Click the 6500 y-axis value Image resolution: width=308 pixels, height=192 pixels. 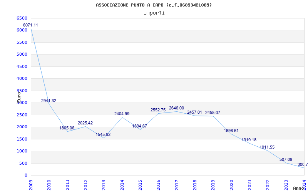22,18
